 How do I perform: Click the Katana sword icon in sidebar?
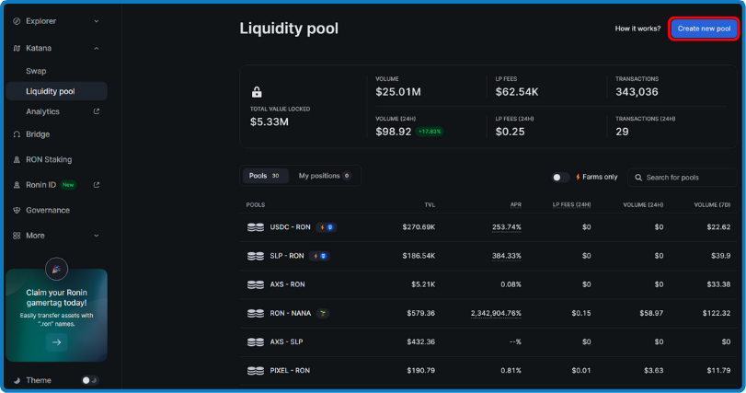pos(17,48)
